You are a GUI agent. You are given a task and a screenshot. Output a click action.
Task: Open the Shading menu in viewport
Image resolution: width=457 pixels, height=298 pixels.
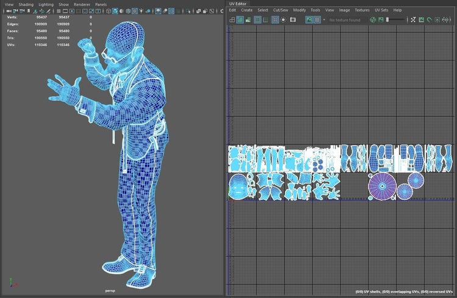(26, 4)
